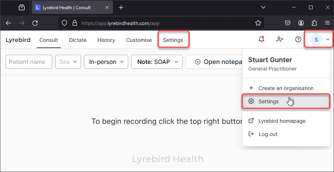Collapse the profile menu chevron
This screenshot has height=172, width=334.
(x=328, y=39)
